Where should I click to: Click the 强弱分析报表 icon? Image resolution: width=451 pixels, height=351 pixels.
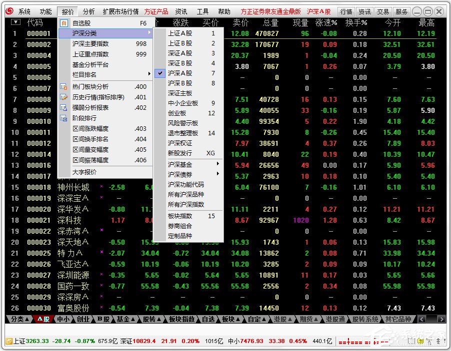(x=63, y=108)
